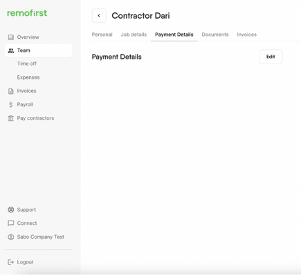Click the Invoices document icon in sidebar
Viewport: 301px width, 276px height.
(11, 91)
